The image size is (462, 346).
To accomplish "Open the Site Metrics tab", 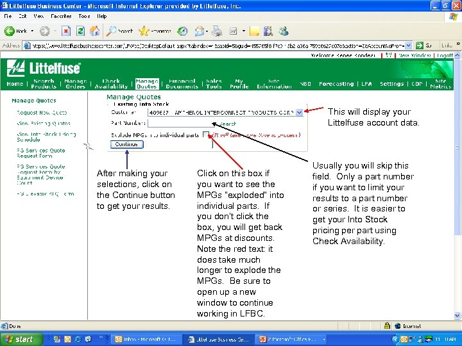I will click(x=440, y=83).
